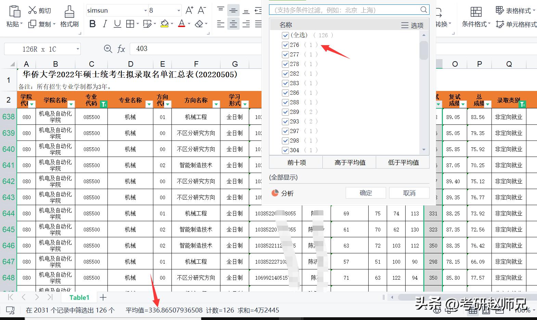537x320 pixels.
Task: Align cell text to bottom
Action: [246, 11]
